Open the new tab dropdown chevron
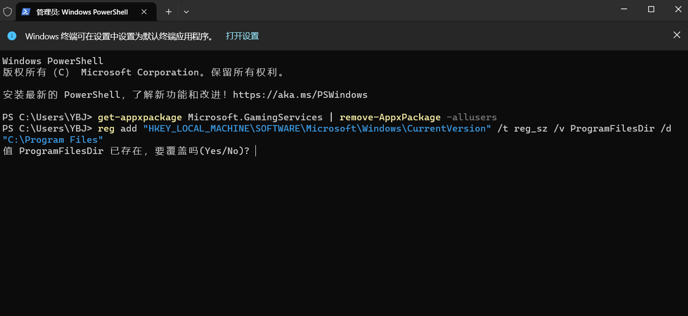688x316 pixels. tap(186, 11)
